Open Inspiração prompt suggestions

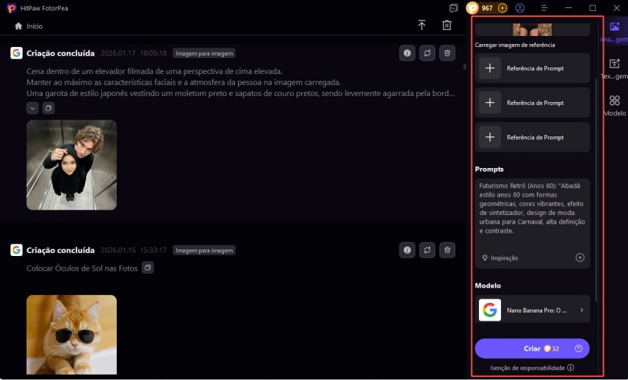pos(500,258)
